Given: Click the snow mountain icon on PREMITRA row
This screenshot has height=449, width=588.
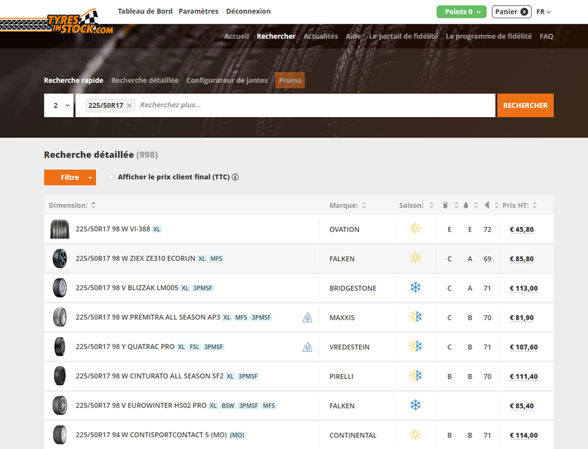Looking at the screenshot, I should pyautogui.click(x=307, y=318).
